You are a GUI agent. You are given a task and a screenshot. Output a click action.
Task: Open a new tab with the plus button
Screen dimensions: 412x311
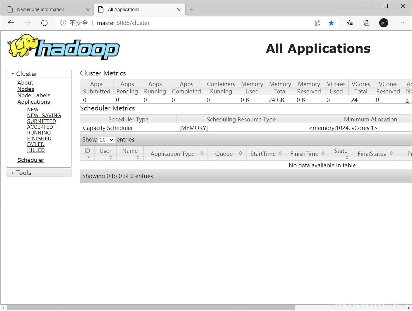191,9
